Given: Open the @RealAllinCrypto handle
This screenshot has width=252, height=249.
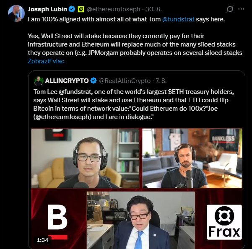Looking at the screenshot, I should tap(125, 81).
